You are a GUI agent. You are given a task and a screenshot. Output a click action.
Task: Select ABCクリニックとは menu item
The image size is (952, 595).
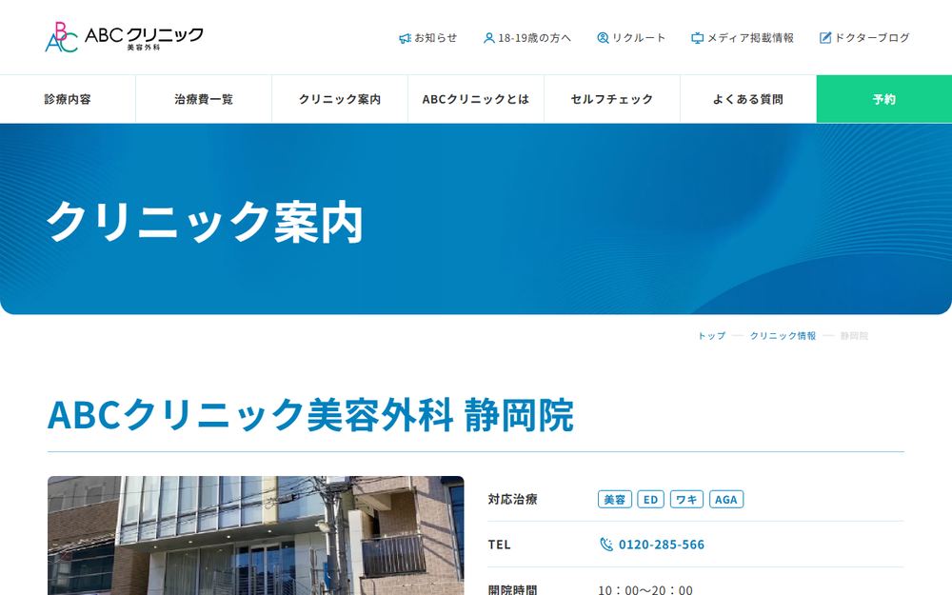(x=475, y=99)
